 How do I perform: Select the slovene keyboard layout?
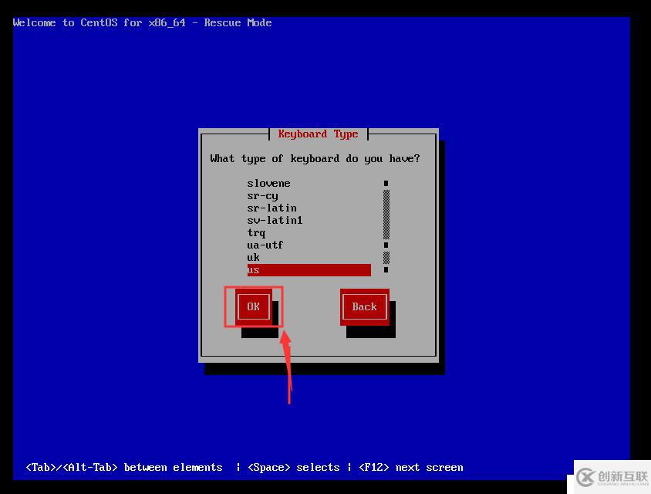pos(268,183)
